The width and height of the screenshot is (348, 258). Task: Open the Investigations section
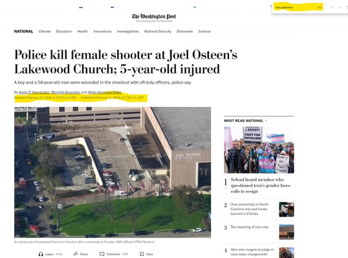click(128, 32)
